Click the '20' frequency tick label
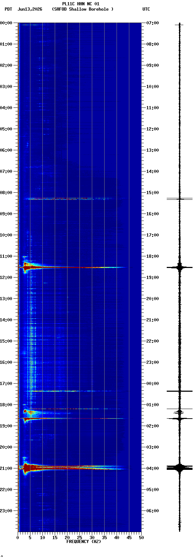The height and width of the screenshot is (560, 195). [67, 537]
